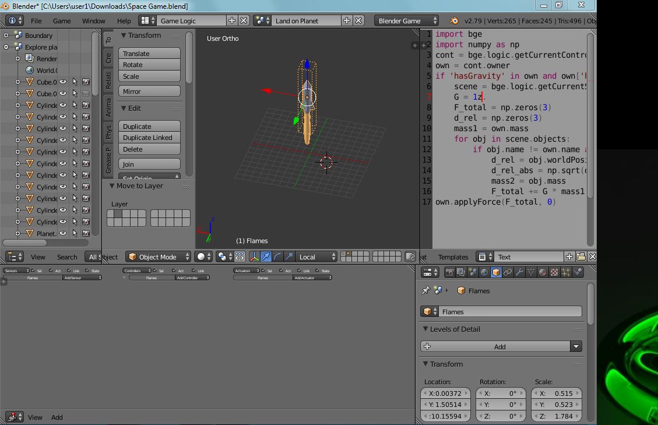Click the lock-to-scene layers icon in the 3D header

click(x=410, y=257)
